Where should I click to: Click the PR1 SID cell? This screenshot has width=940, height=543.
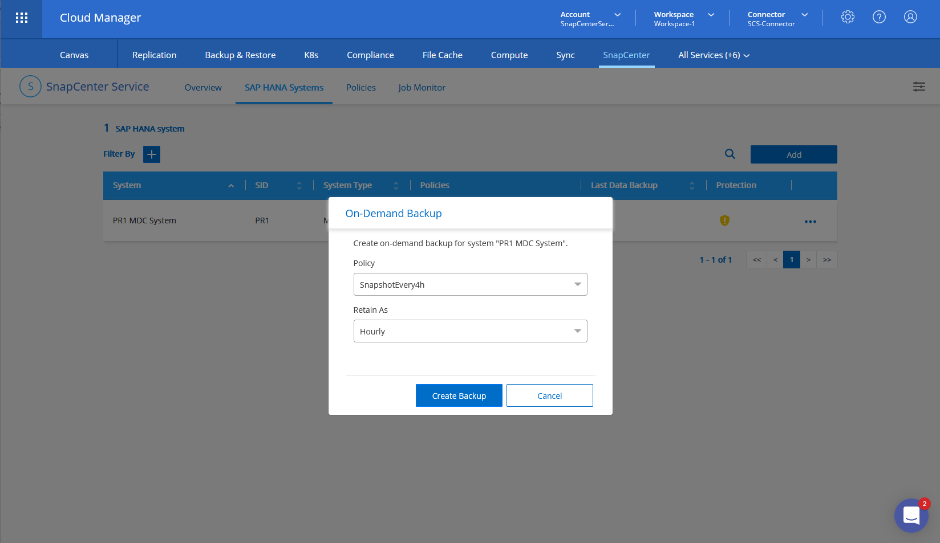coord(262,221)
